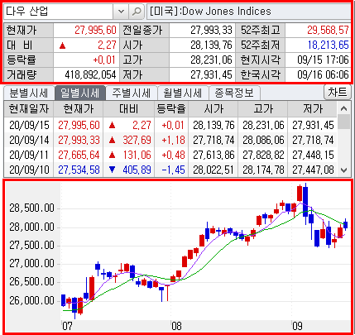Click the magnifier search icon
This screenshot has width=355, height=335.
click(x=137, y=12)
